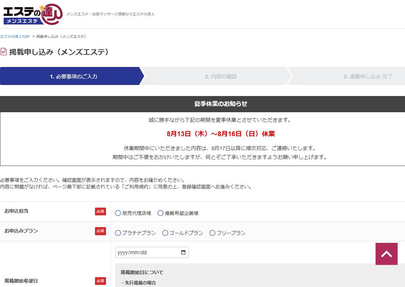Click the 掲載申し込み（メンズエステ）breadcrumb text

pos(61,37)
